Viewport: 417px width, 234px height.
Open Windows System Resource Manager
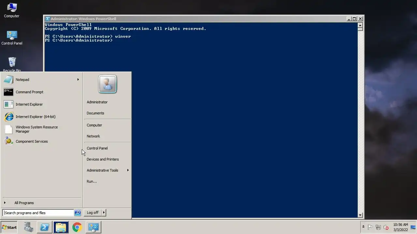tap(41, 129)
